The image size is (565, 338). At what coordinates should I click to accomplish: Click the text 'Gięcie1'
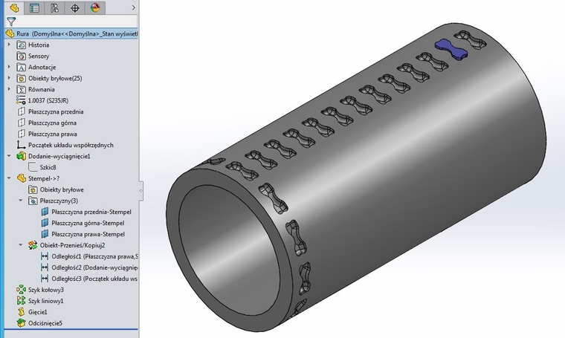click(x=37, y=312)
